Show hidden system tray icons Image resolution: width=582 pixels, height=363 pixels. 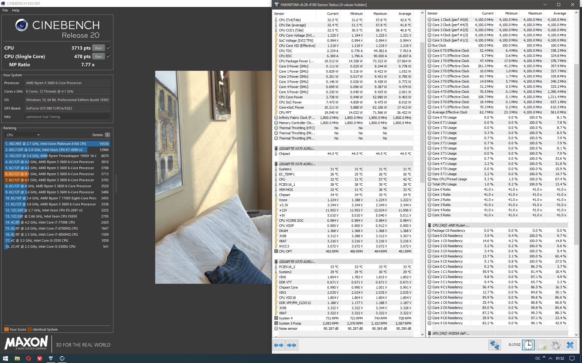click(550, 358)
